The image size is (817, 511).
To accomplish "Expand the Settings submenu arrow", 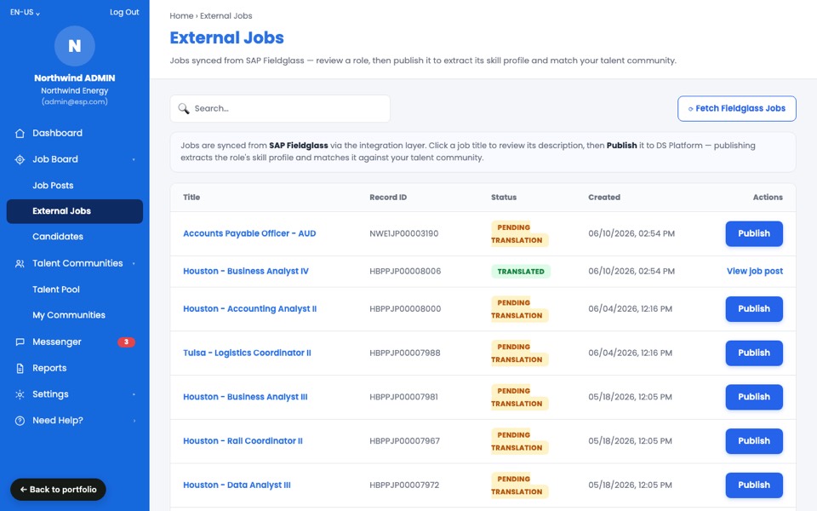I will (x=134, y=394).
